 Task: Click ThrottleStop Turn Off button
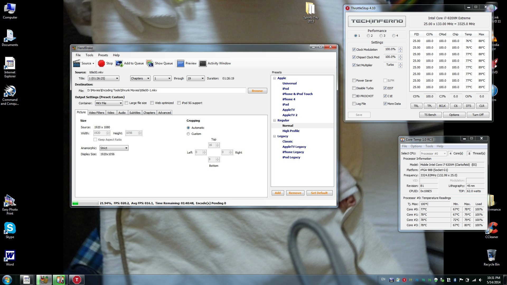[478, 115]
